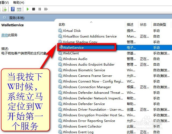Sort by 名称 column header
Image resolution: width=172 pixels, height=134 pixels.
point(62,24)
